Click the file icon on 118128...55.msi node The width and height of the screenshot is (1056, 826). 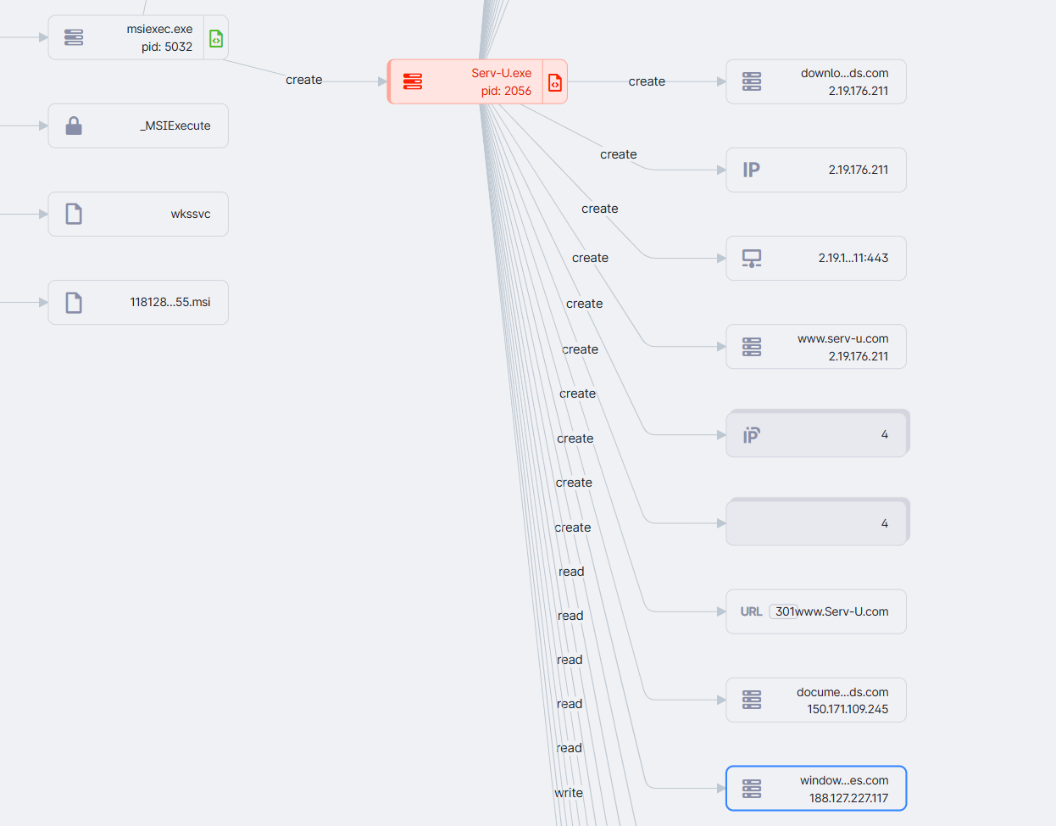click(x=74, y=303)
